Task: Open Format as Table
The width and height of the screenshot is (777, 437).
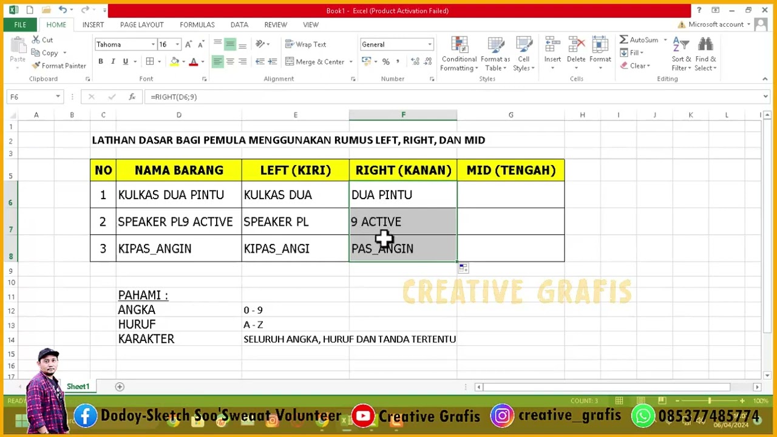Action: 495,54
